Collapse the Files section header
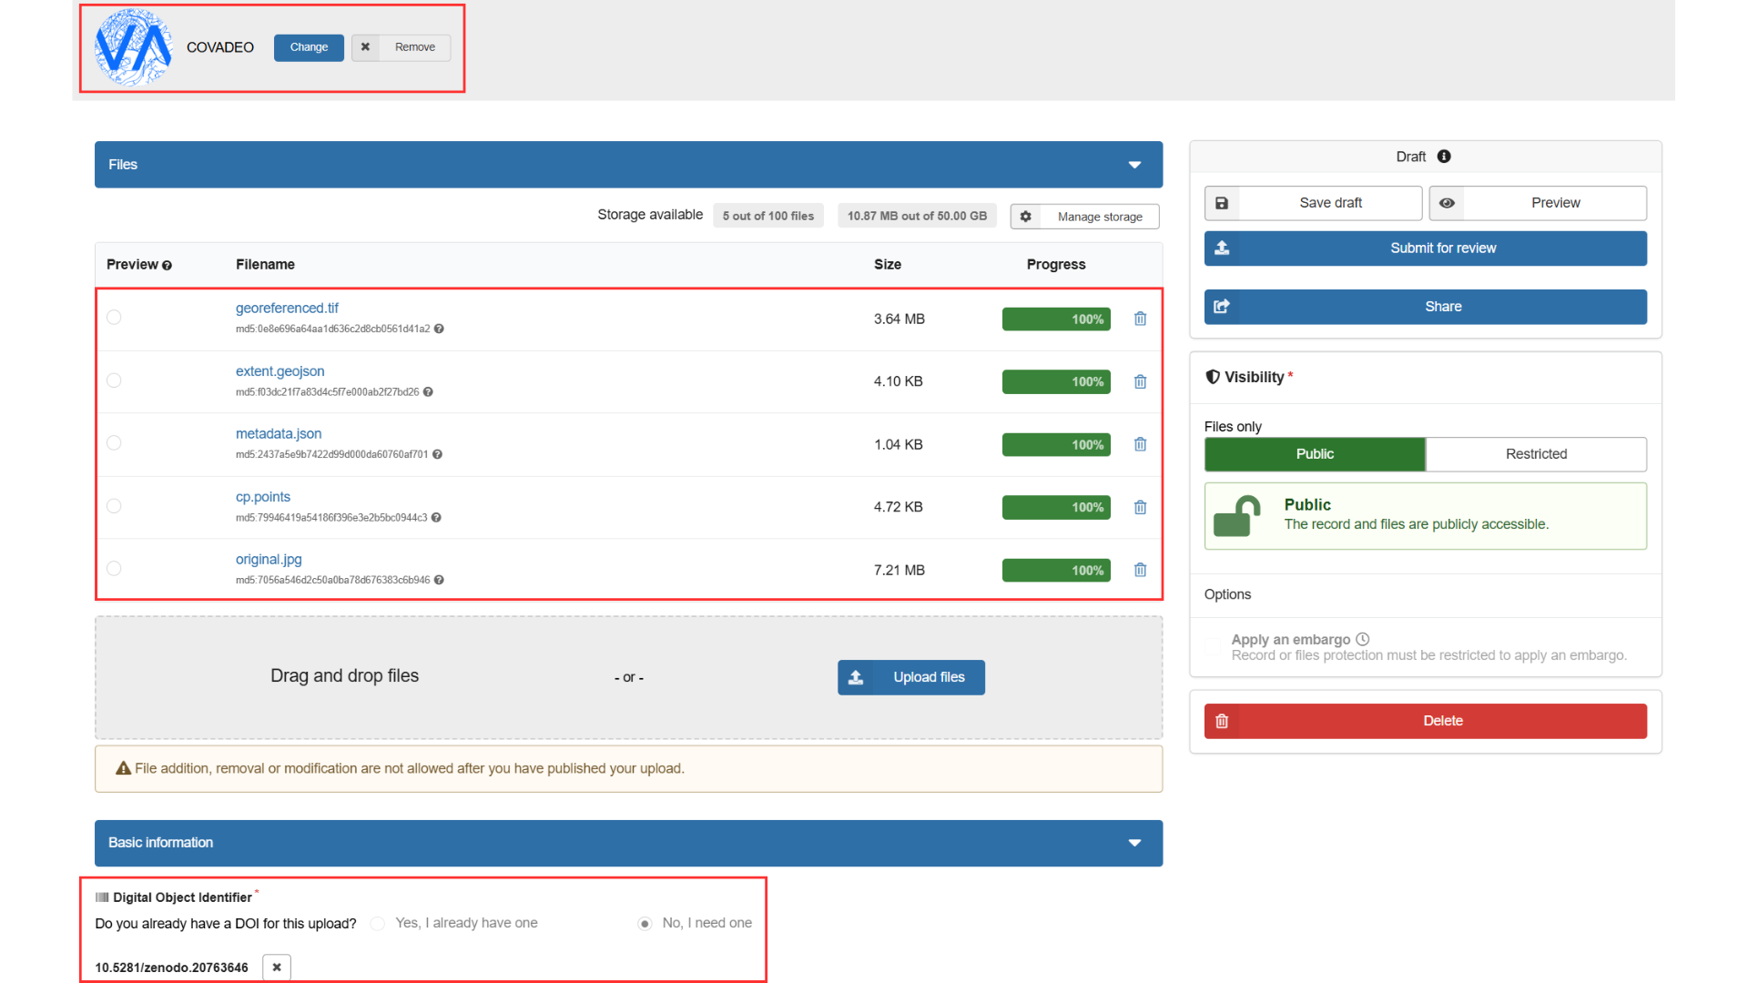 pos(628,165)
